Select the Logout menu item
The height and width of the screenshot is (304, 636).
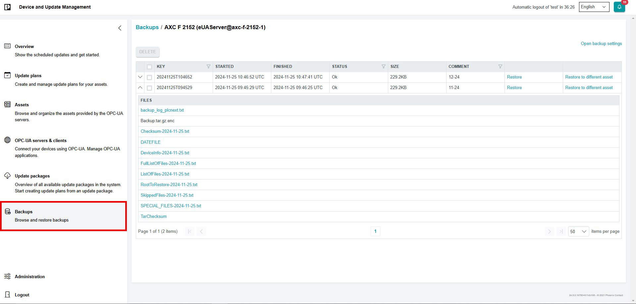click(x=22, y=295)
